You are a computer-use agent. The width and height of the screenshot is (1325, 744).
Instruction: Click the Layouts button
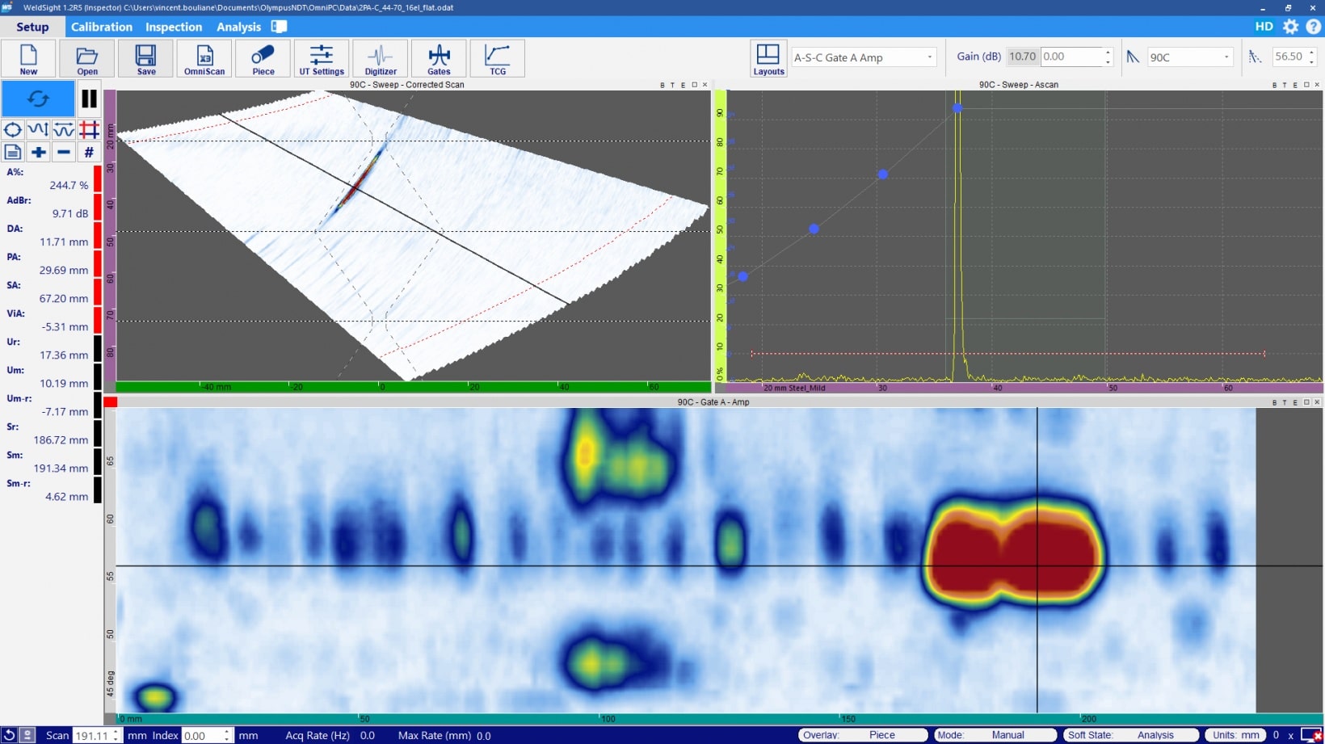(768, 58)
